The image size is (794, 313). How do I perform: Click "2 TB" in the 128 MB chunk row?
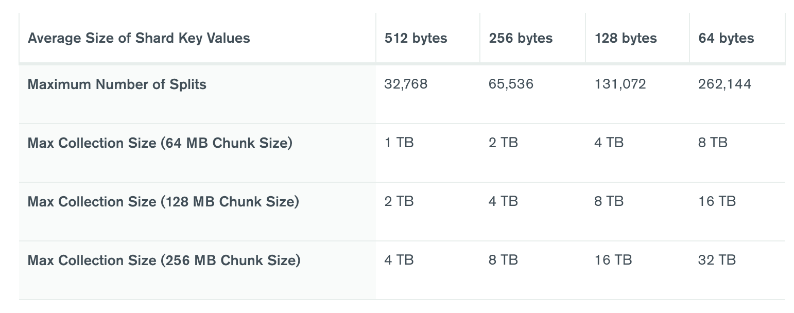399,202
